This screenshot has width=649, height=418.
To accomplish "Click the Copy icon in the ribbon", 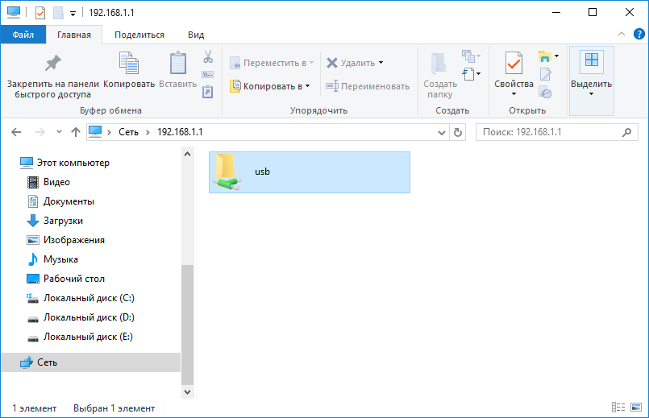I will click(128, 64).
